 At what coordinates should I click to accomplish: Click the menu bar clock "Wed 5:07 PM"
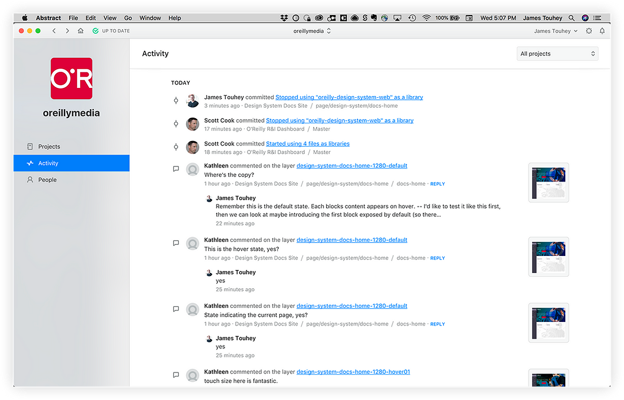[498, 18]
